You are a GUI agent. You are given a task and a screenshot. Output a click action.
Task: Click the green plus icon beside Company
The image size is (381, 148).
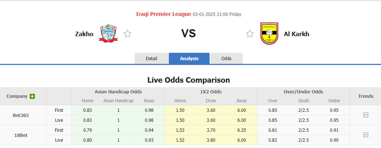click(x=32, y=96)
